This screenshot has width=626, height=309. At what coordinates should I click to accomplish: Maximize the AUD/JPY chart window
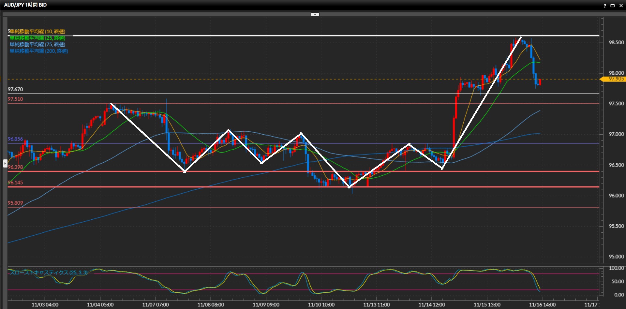pos(613,6)
